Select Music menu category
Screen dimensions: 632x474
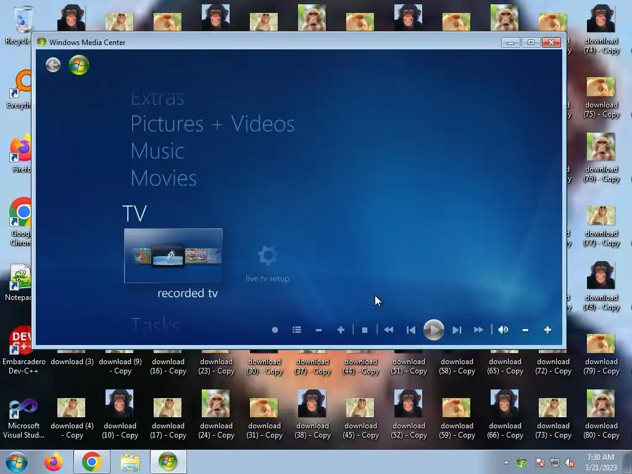click(x=157, y=151)
